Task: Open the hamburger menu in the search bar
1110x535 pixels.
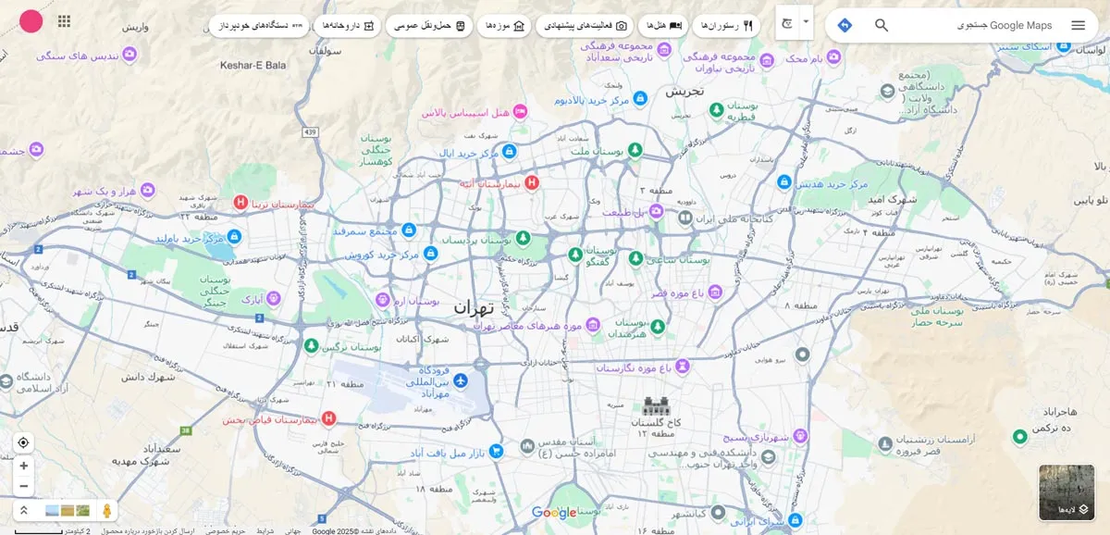Action: (x=1078, y=25)
